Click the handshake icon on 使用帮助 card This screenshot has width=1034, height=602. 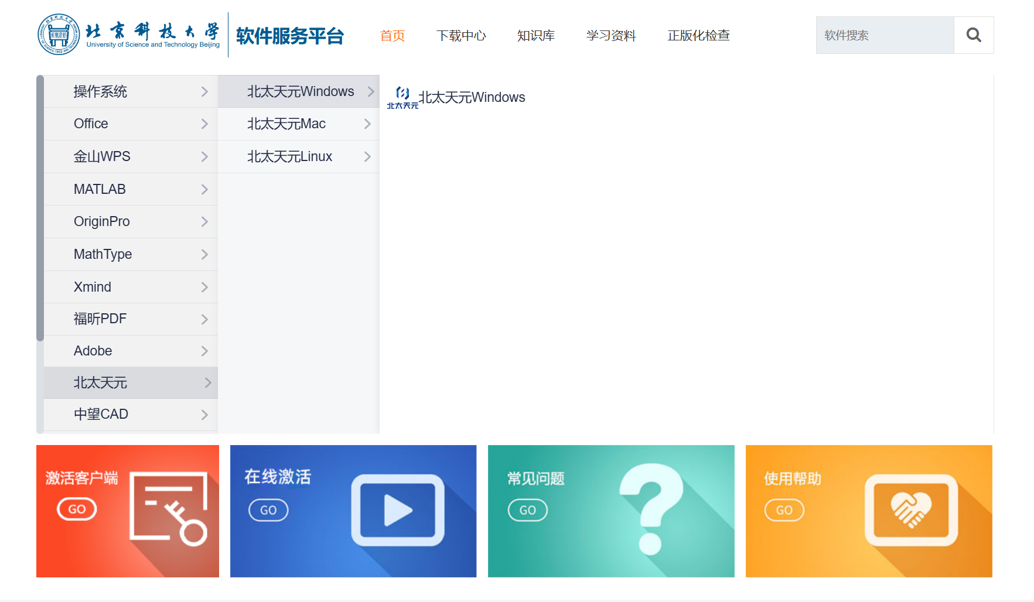(x=910, y=510)
